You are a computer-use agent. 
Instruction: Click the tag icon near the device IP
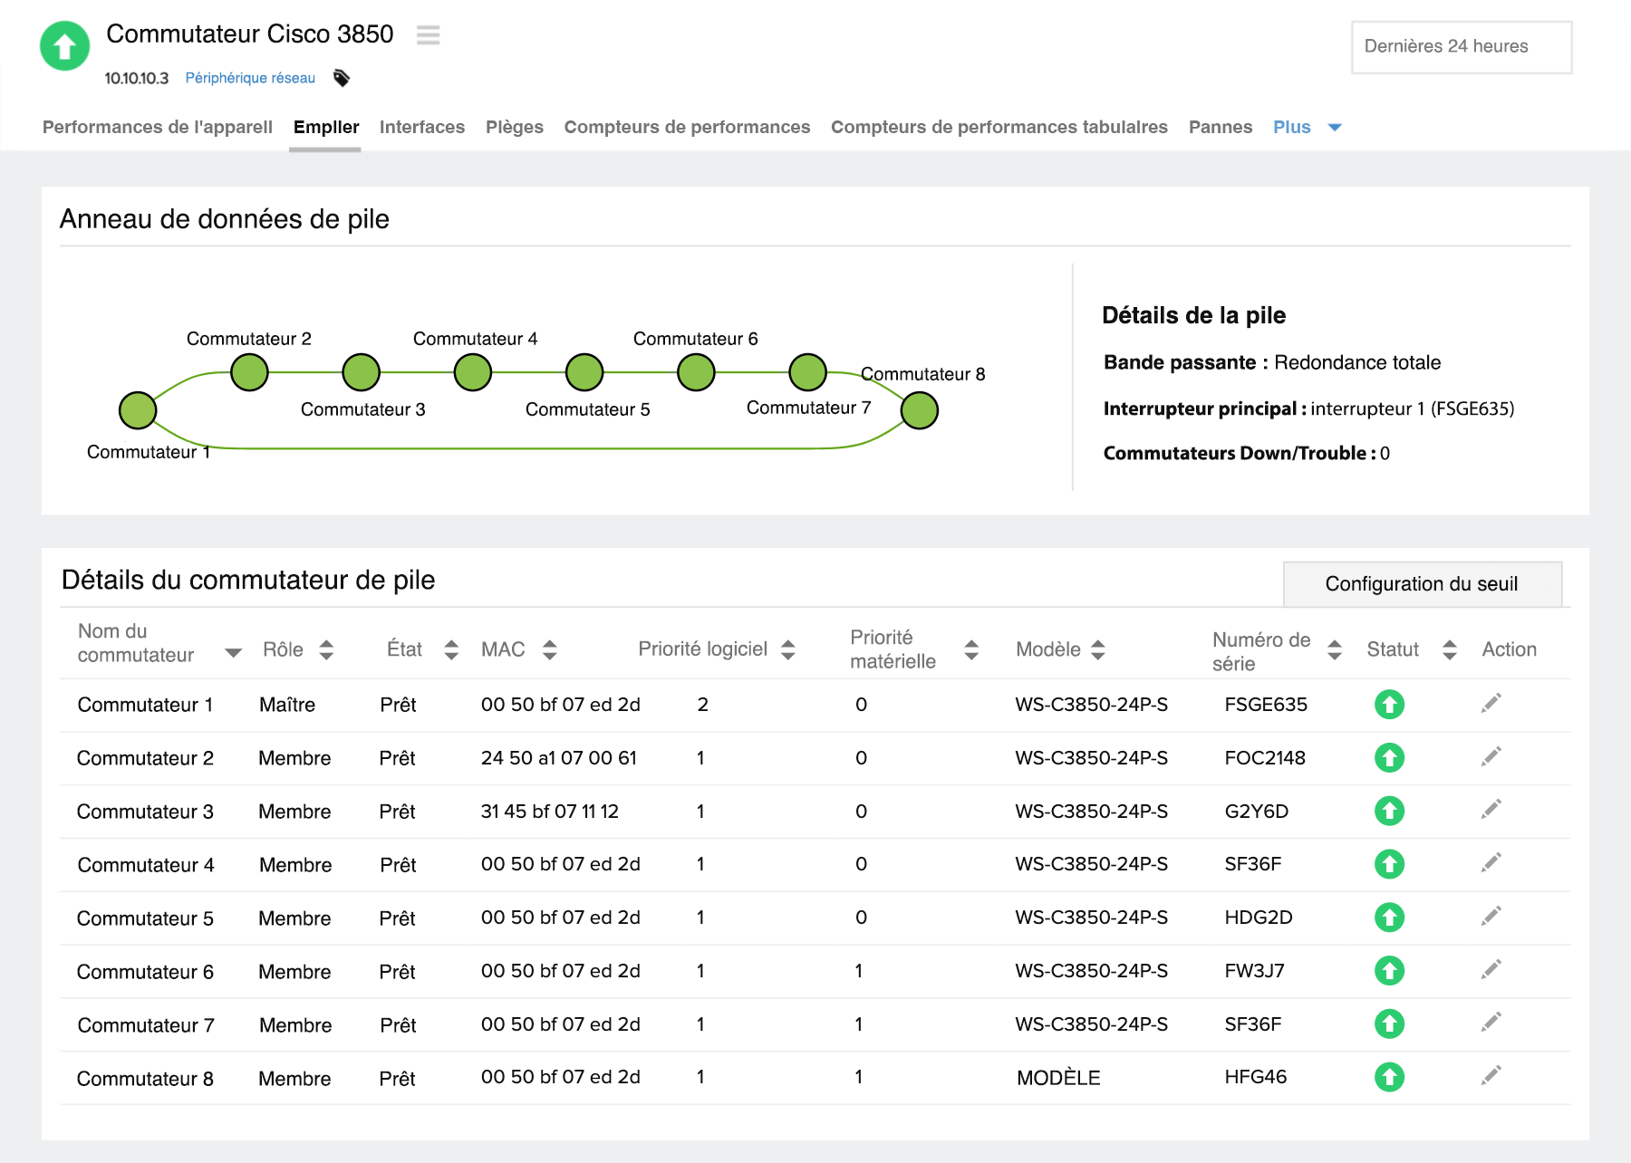tap(343, 78)
